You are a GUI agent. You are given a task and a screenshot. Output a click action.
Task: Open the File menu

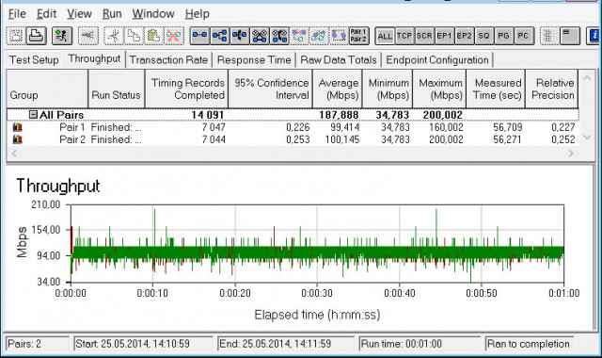(17, 14)
